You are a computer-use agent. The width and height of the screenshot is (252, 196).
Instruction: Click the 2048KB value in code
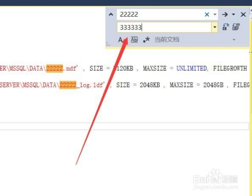pyautogui.click(x=150, y=85)
